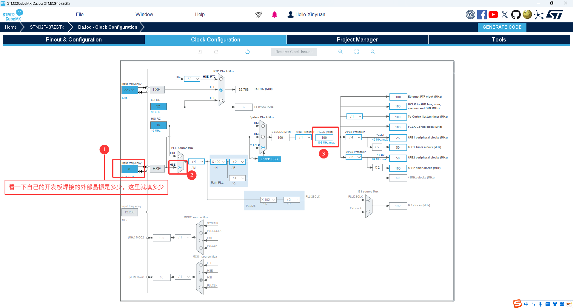The width and height of the screenshot is (573, 308).
Task: Open APB1 Prescaler dropdown
Action: (354, 137)
